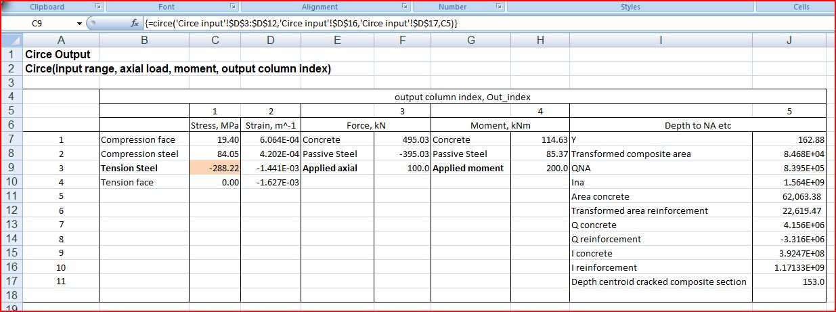This screenshot has width=836, height=312.
Task: Select column J header
Action: 789,40
